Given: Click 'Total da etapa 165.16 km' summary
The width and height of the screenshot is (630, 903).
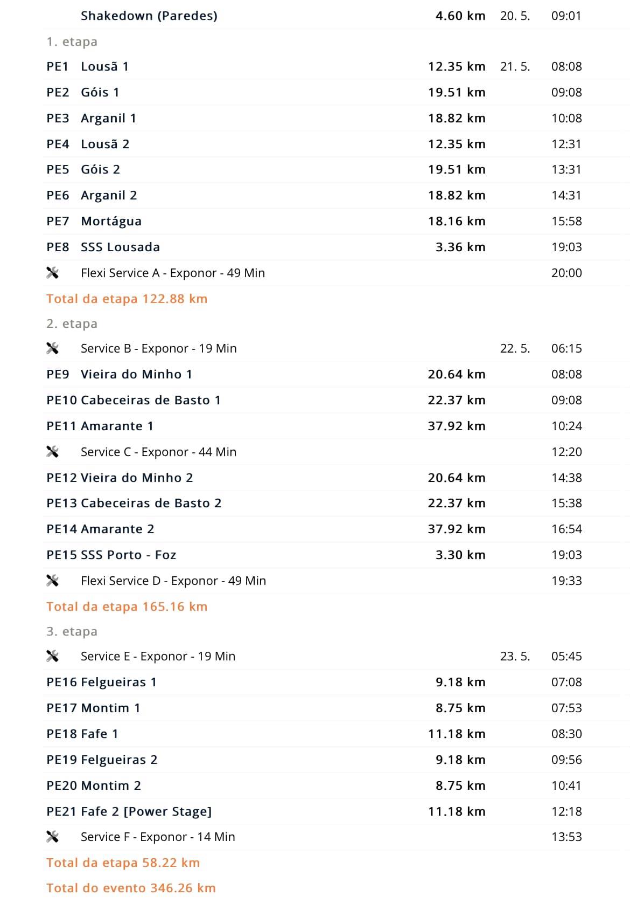Looking at the screenshot, I should point(127,606).
